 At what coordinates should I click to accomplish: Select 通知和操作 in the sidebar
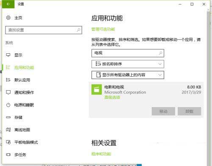[24, 92]
